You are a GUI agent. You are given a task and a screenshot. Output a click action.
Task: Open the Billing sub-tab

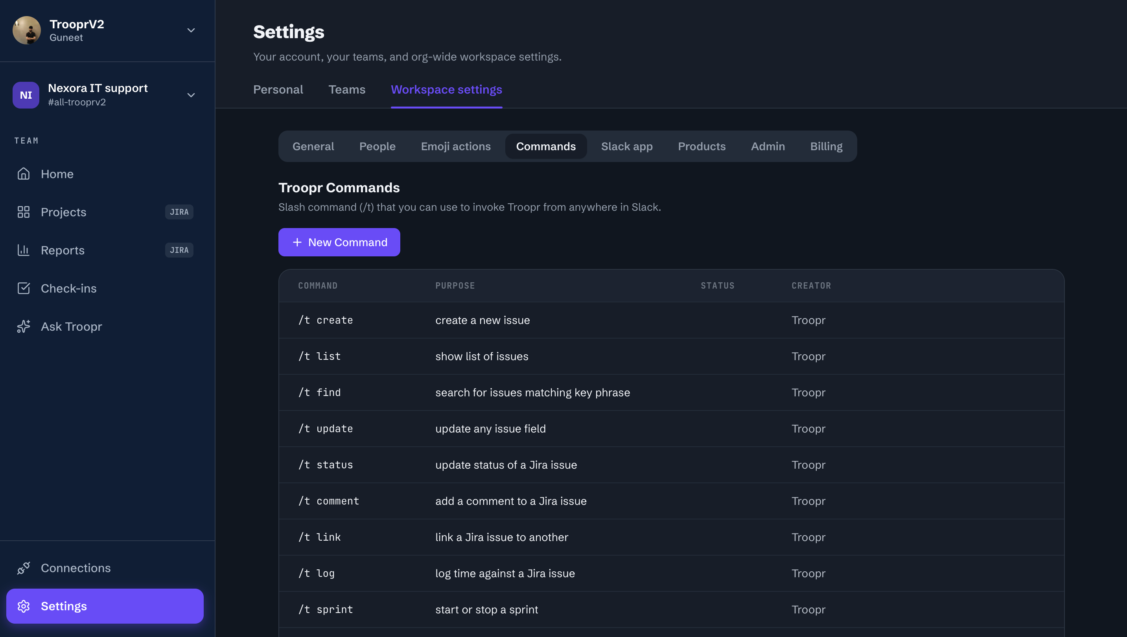[x=826, y=146]
